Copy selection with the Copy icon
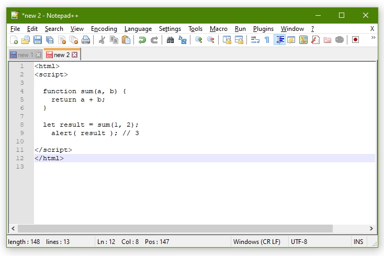384x256 pixels. coord(114,40)
